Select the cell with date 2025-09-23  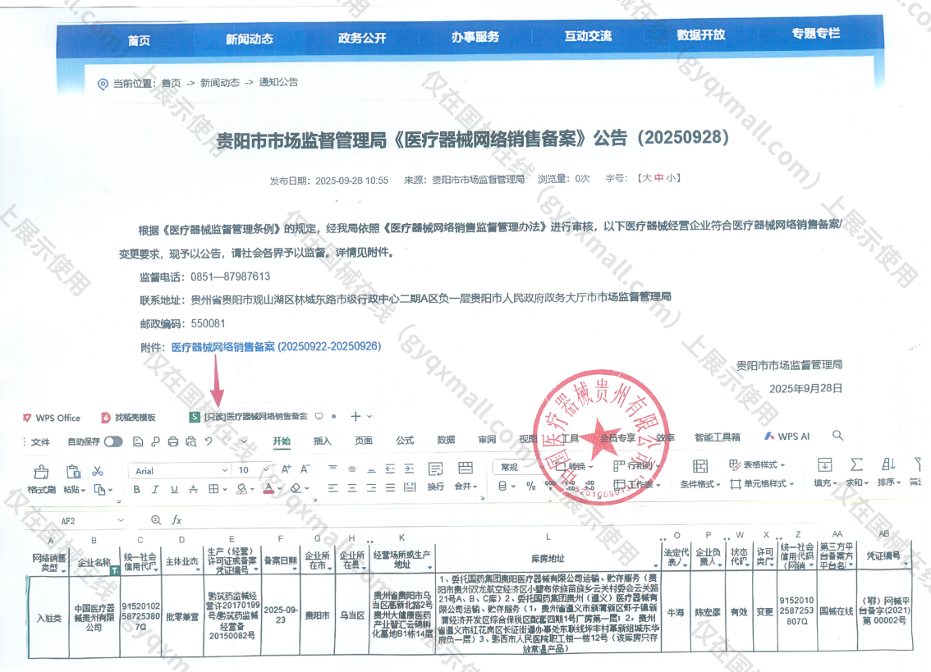[x=281, y=615]
